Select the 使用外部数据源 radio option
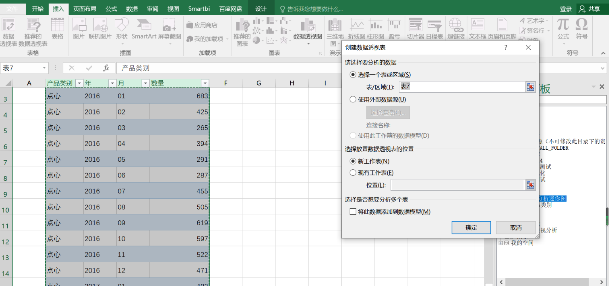Viewport: 610px width, 291px height. [353, 100]
